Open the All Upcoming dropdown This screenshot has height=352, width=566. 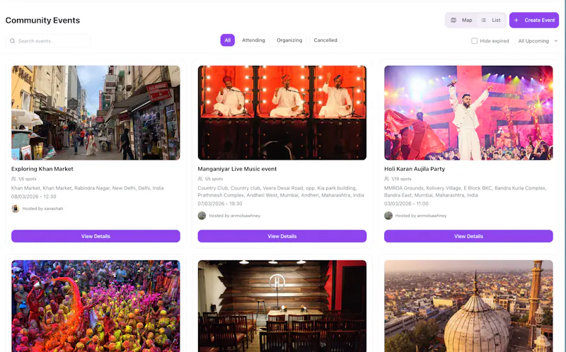point(538,41)
